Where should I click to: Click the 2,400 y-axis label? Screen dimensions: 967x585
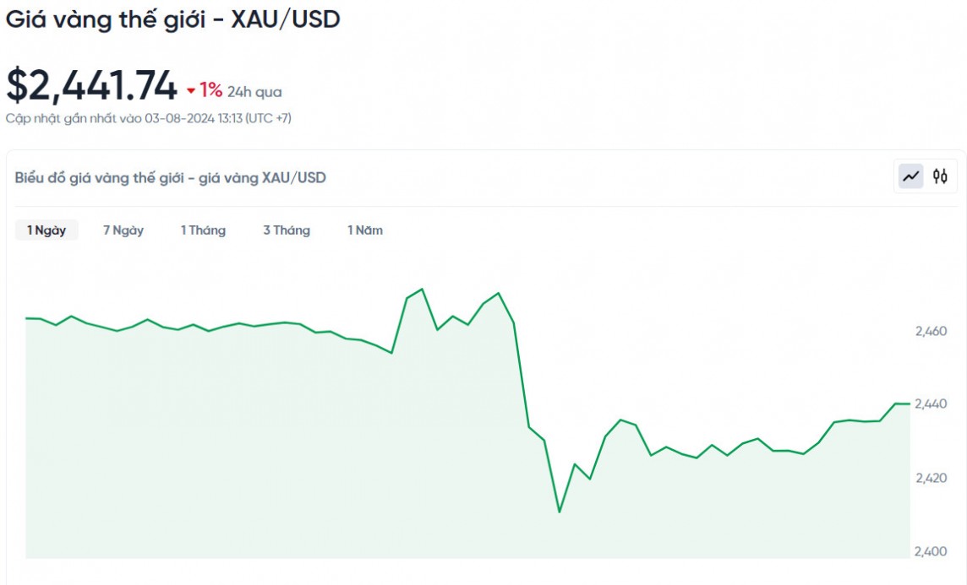[x=931, y=551]
